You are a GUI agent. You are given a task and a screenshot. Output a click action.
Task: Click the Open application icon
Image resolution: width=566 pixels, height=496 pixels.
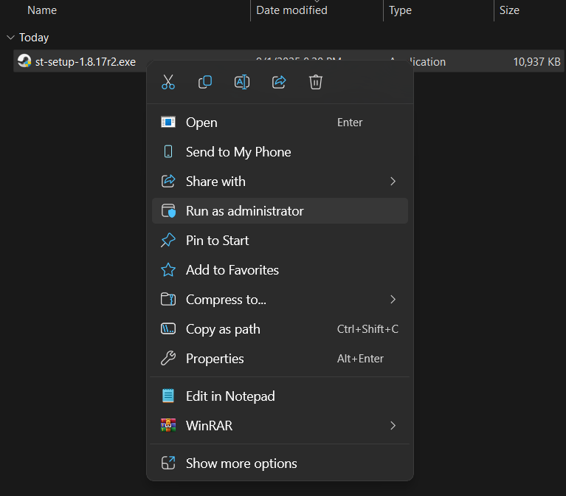tap(168, 123)
